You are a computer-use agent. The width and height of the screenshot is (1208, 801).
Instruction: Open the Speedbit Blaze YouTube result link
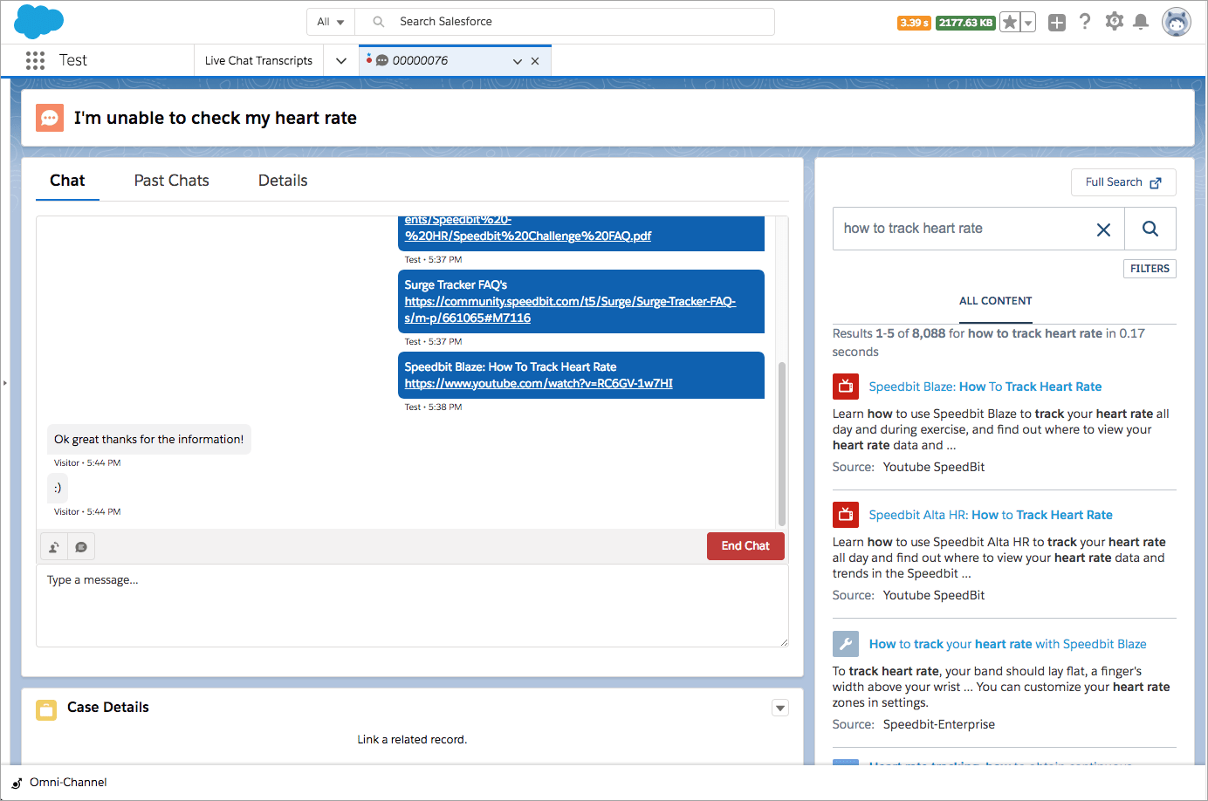coord(985,386)
